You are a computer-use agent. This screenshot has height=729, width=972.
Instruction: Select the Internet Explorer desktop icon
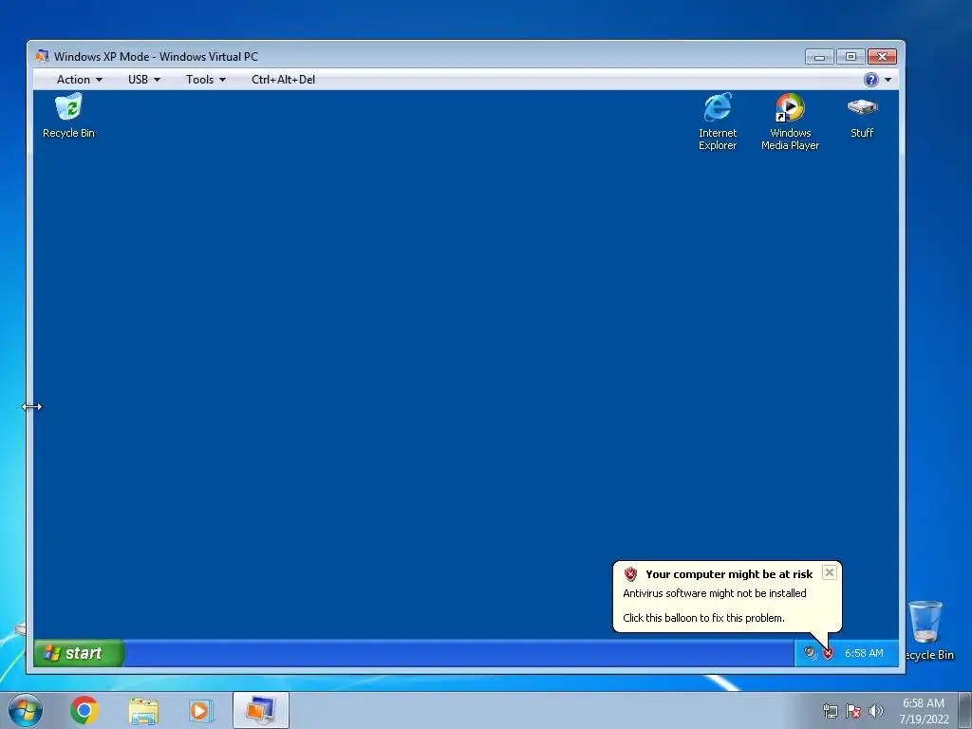[x=718, y=121]
